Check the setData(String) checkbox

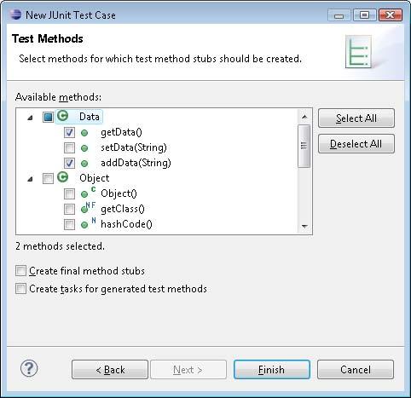pyautogui.click(x=69, y=147)
